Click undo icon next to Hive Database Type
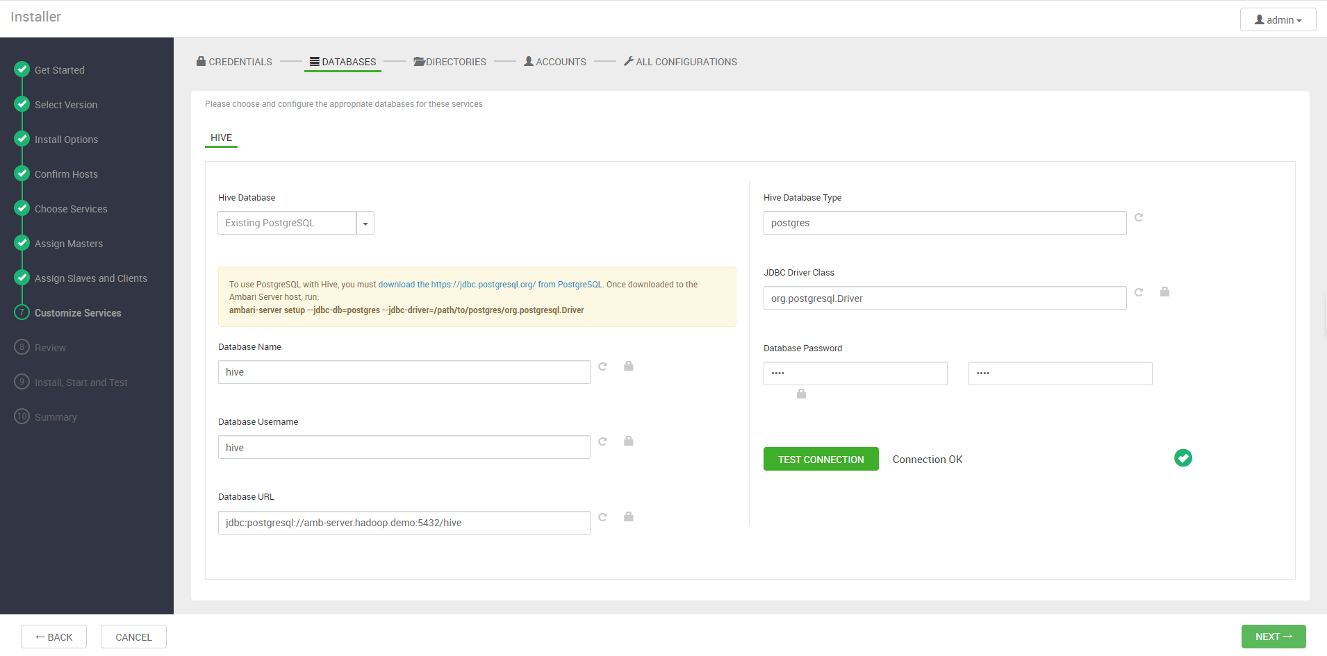The width and height of the screenshot is (1327, 656). (x=1139, y=217)
